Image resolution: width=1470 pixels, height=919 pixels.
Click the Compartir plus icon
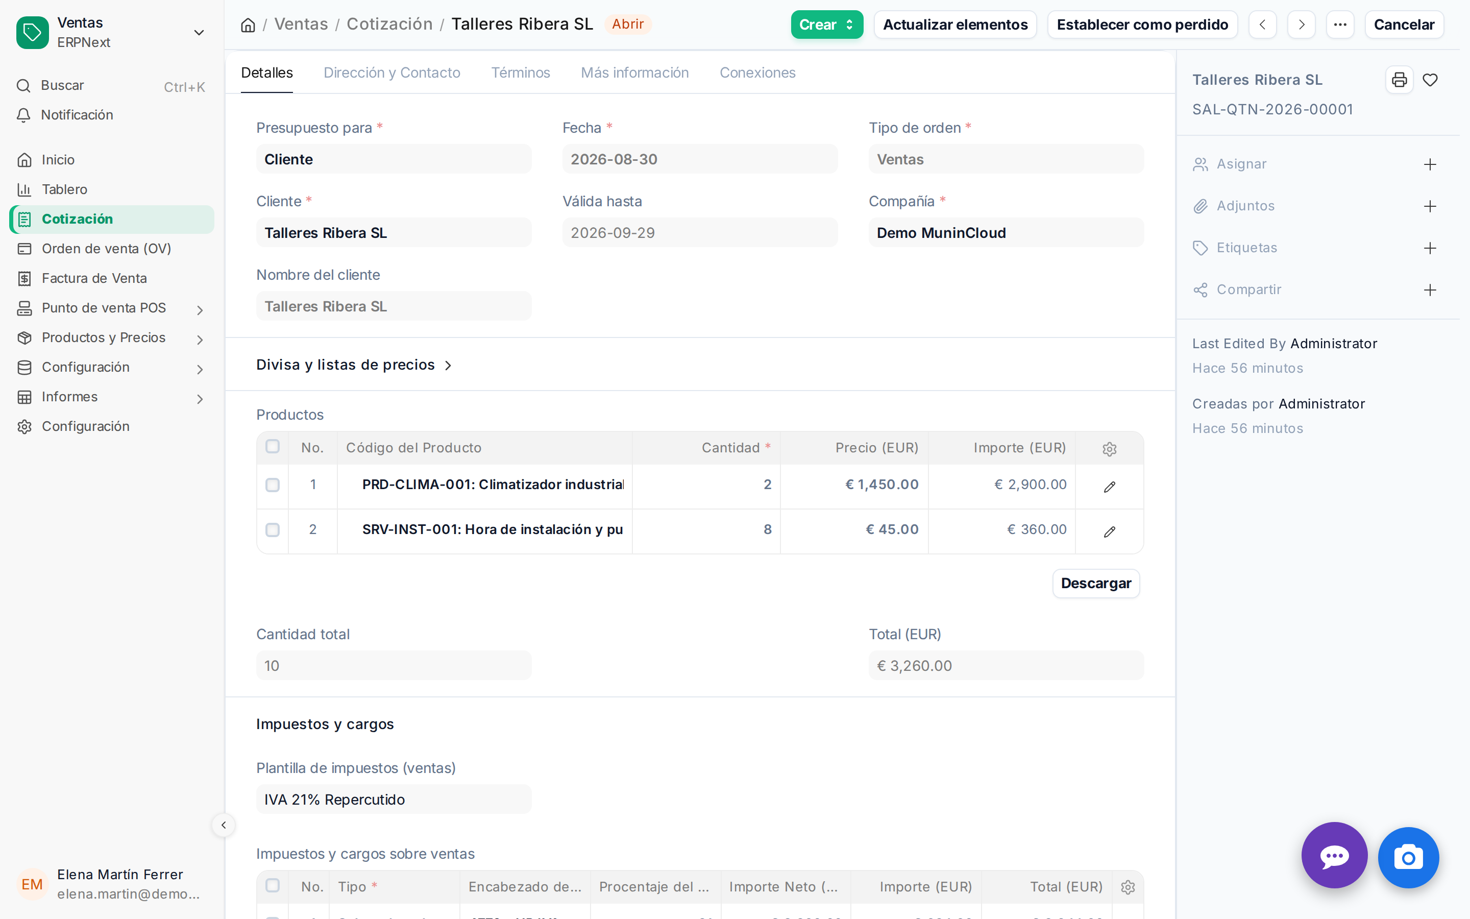[1430, 290]
